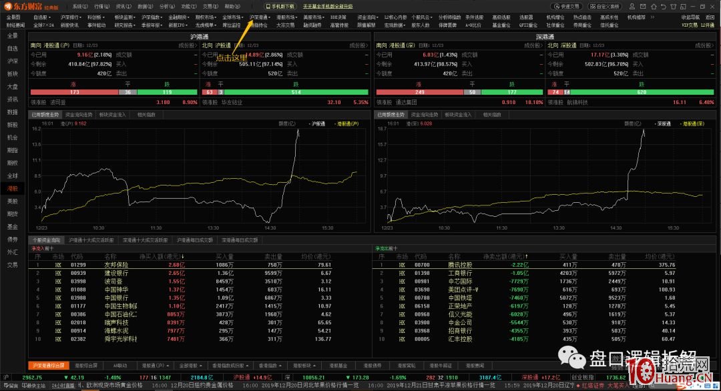Select 沪深 in the left sidebar

tap(13, 61)
